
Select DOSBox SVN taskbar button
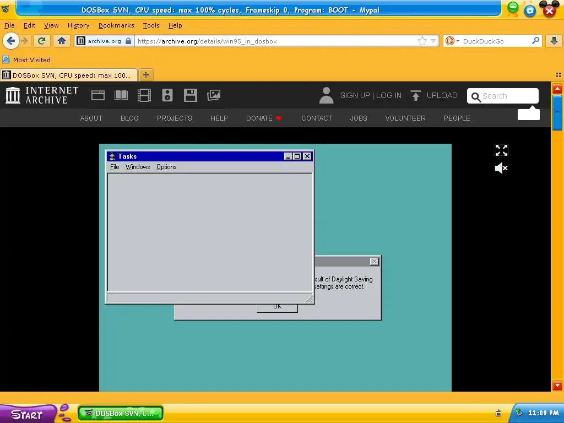pyautogui.click(x=121, y=413)
